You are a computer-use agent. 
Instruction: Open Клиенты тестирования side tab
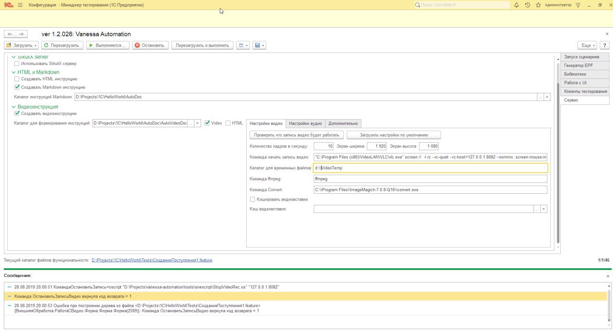(x=585, y=91)
